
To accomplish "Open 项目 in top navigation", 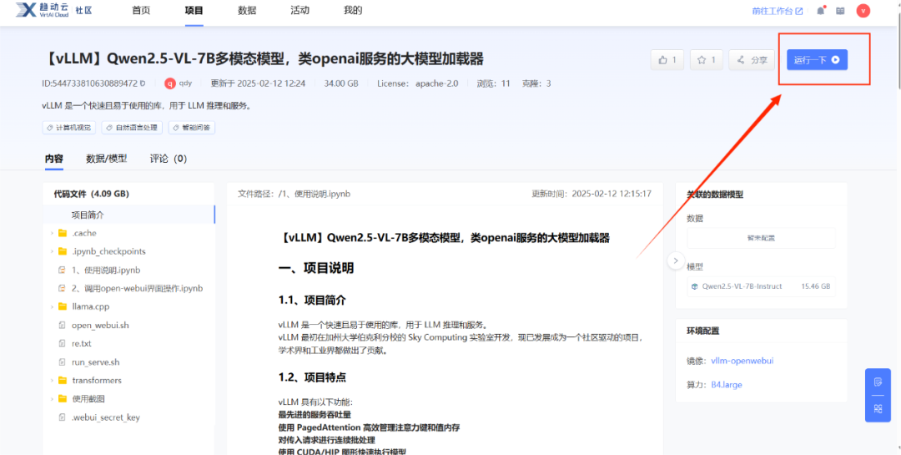I will (x=194, y=10).
